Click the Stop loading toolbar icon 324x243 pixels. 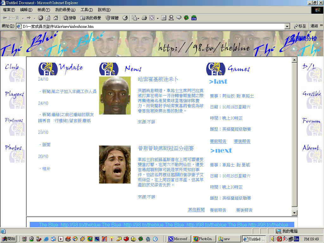pyautogui.click(x=40, y=18)
